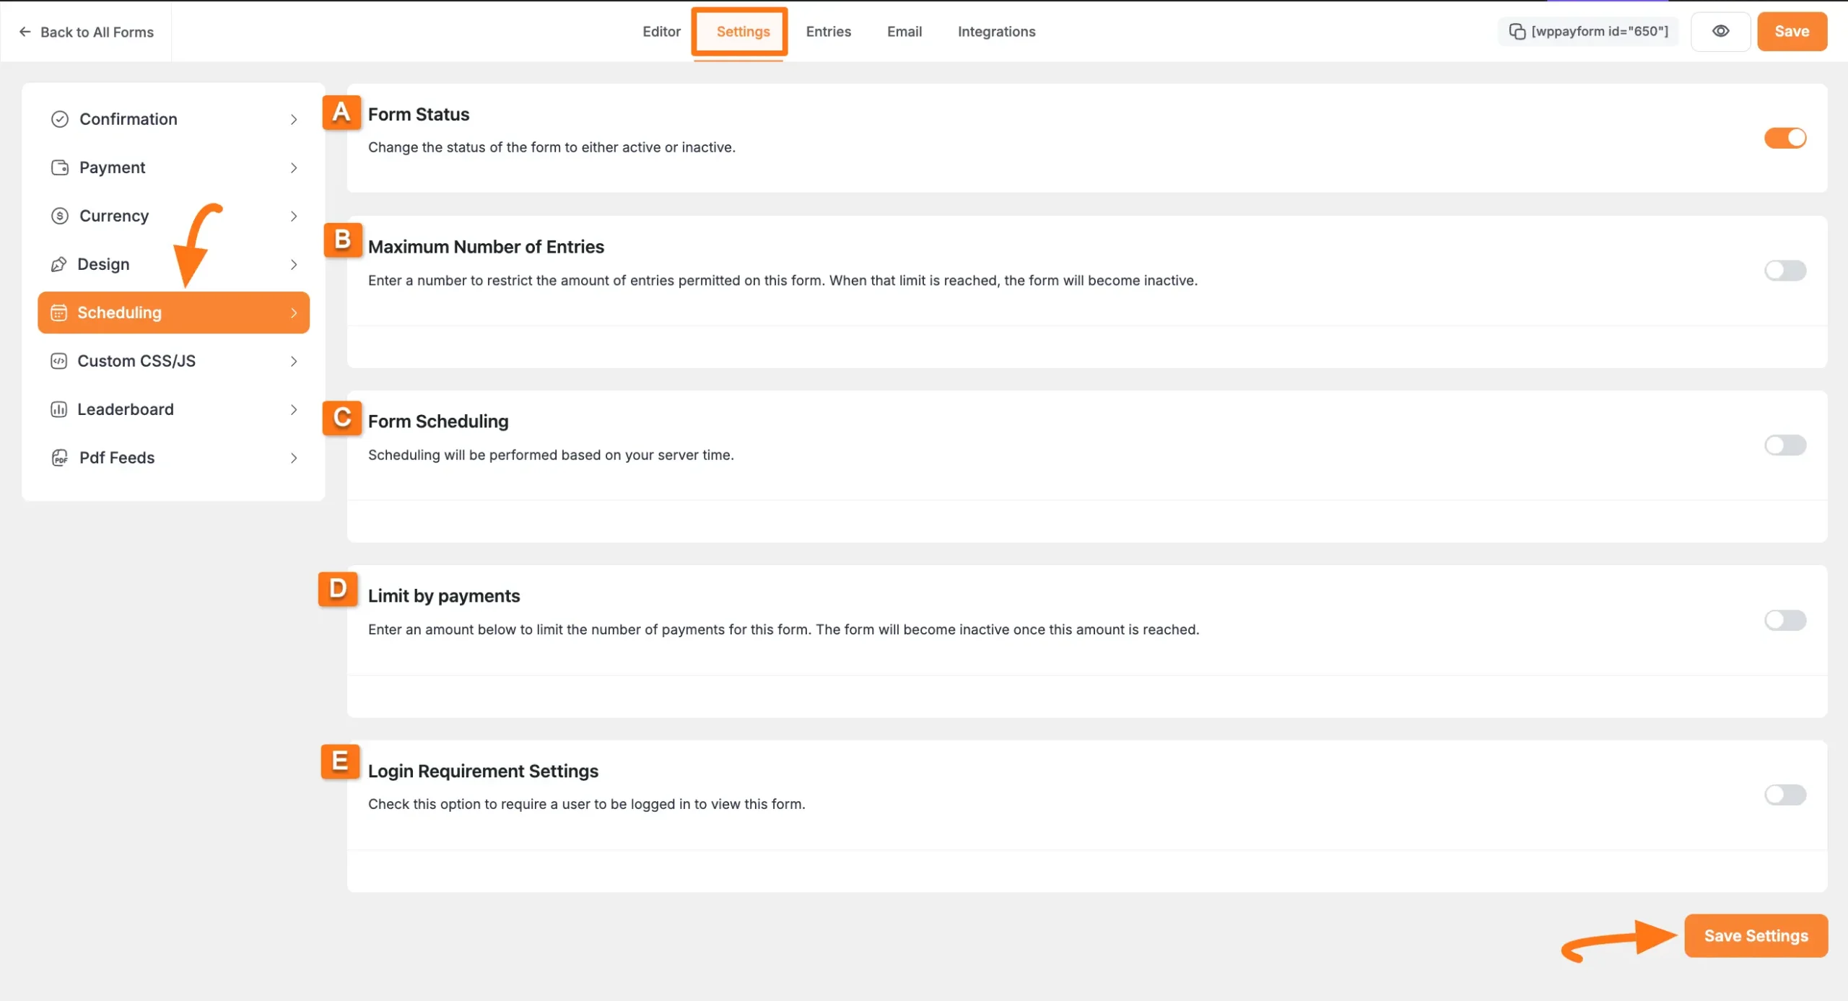This screenshot has height=1001, width=1848.
Task: Select the Currency dollar icon
Action: [59, 215]
